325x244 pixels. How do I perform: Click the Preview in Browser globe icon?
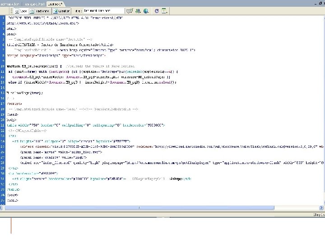(146, 11)
